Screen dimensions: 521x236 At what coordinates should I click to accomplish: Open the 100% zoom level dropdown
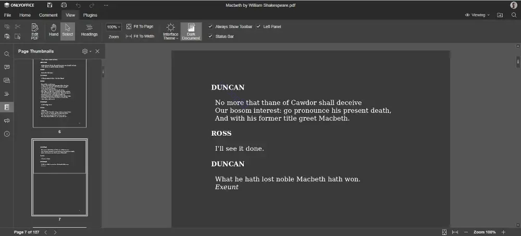tap(114, 27)
